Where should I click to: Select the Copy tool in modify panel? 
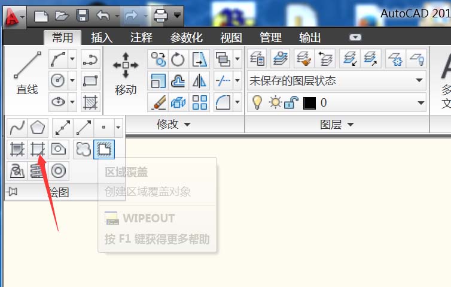(159, 59)
